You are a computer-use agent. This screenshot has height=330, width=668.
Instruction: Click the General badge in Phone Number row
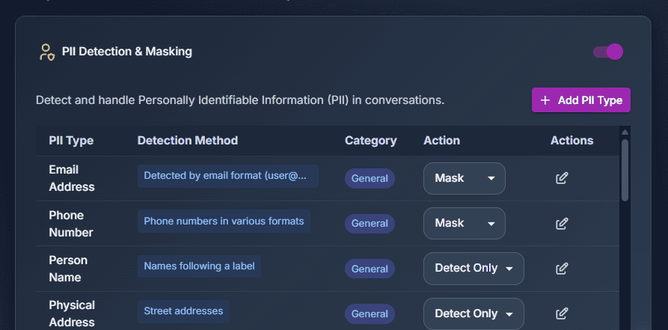[x=370, y=224]
